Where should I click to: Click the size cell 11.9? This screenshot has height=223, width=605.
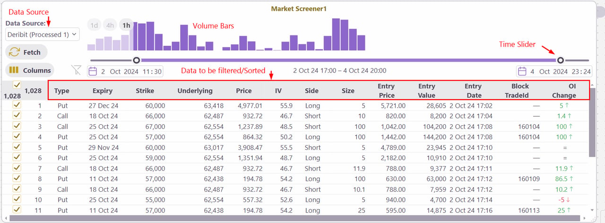point(359,168)
